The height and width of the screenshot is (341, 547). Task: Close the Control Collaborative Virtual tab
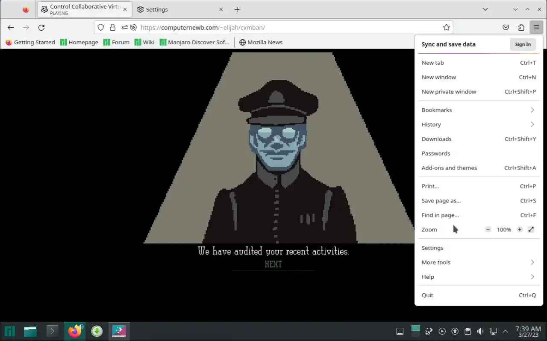click(x=125, y=9)
